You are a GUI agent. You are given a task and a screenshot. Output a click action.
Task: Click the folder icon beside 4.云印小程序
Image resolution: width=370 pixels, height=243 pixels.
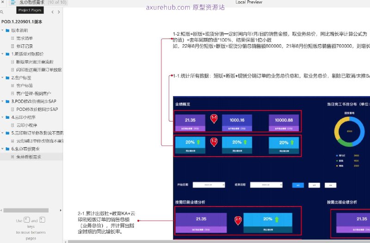(7, 117)
